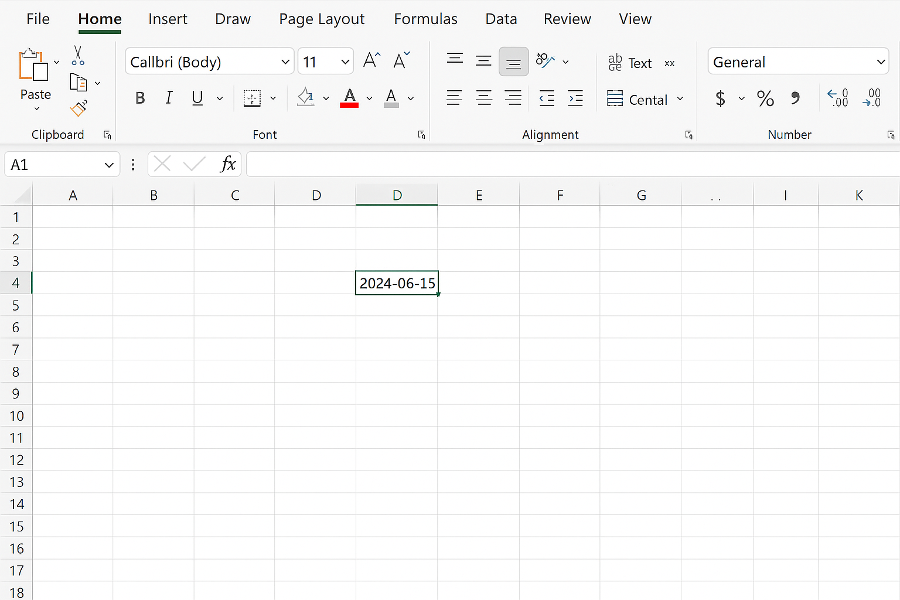Image resolution: width=900 pixels, height=600 pixels.
Task: Switch to the Review tab
Action: 567,19
